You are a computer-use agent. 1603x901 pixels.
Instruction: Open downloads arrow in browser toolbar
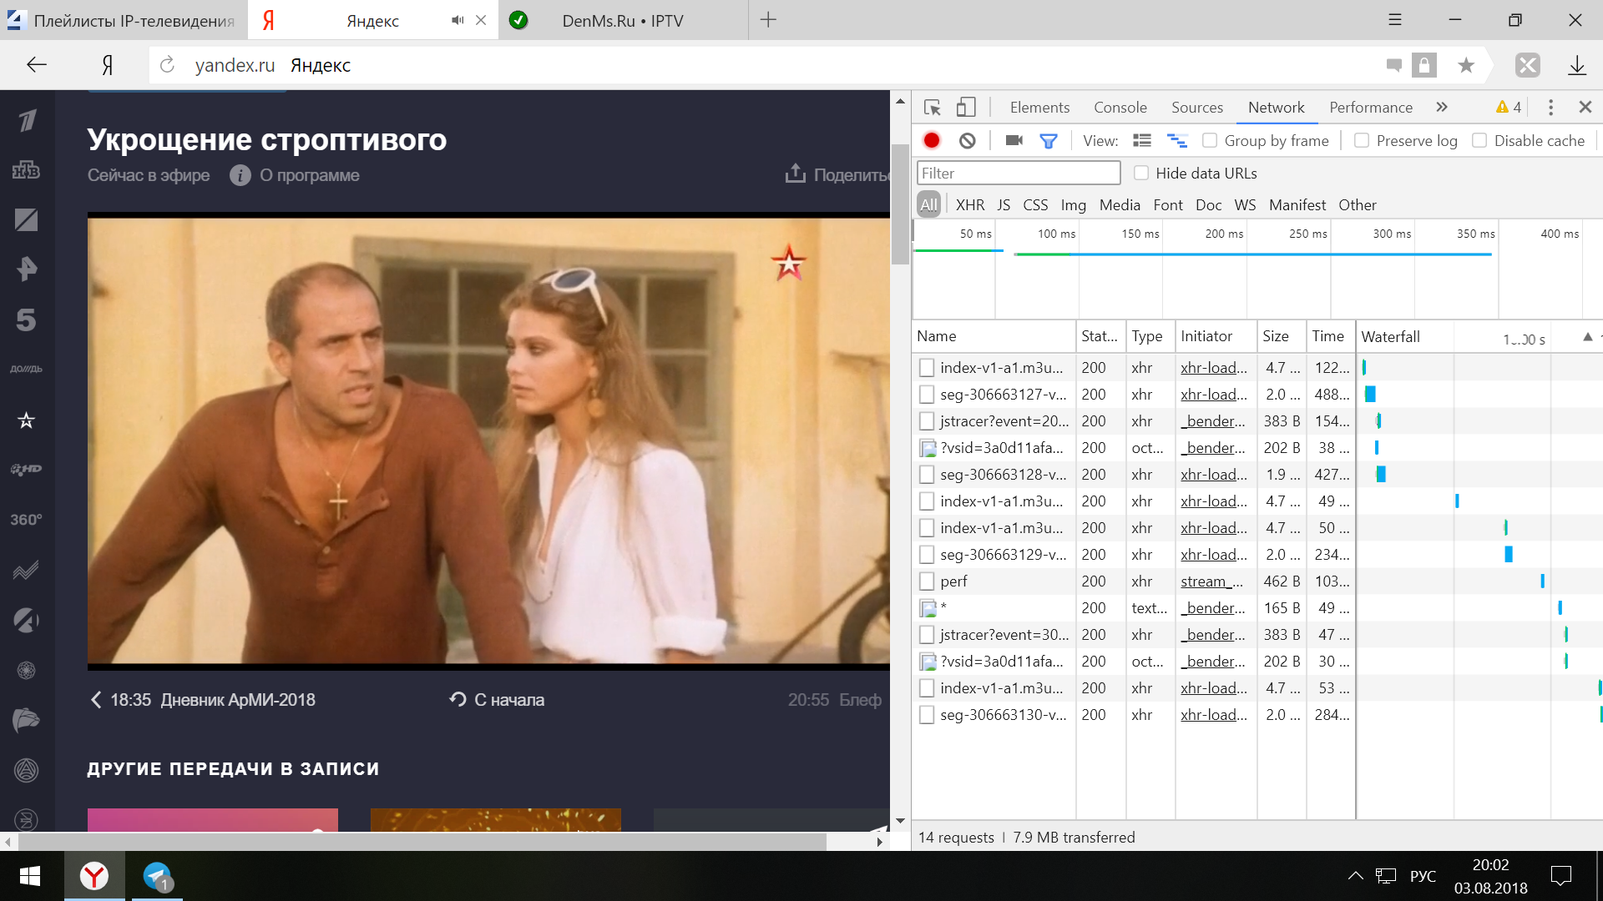point(1576,65)
